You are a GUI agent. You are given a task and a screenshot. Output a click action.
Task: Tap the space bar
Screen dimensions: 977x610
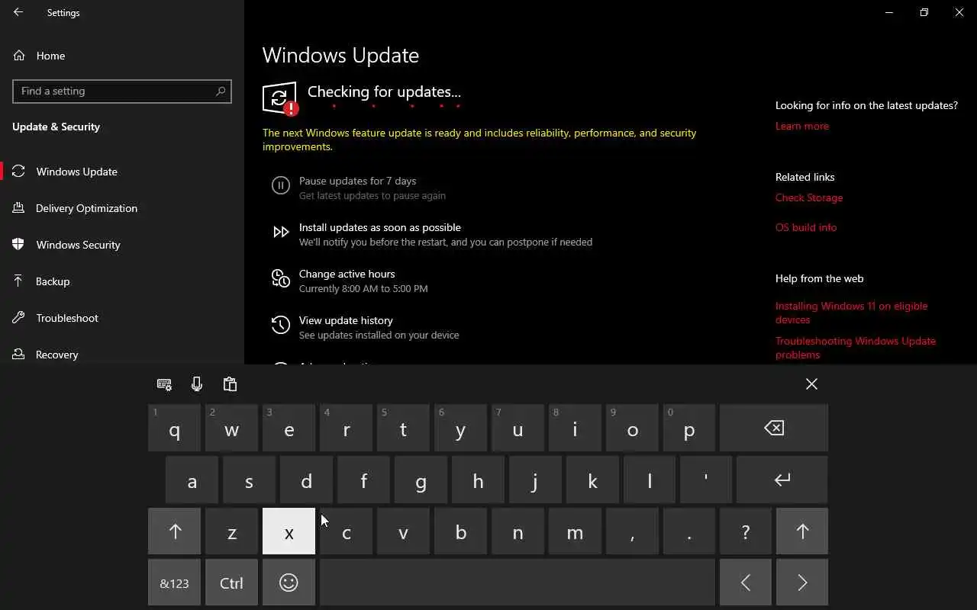click(518, 583)
